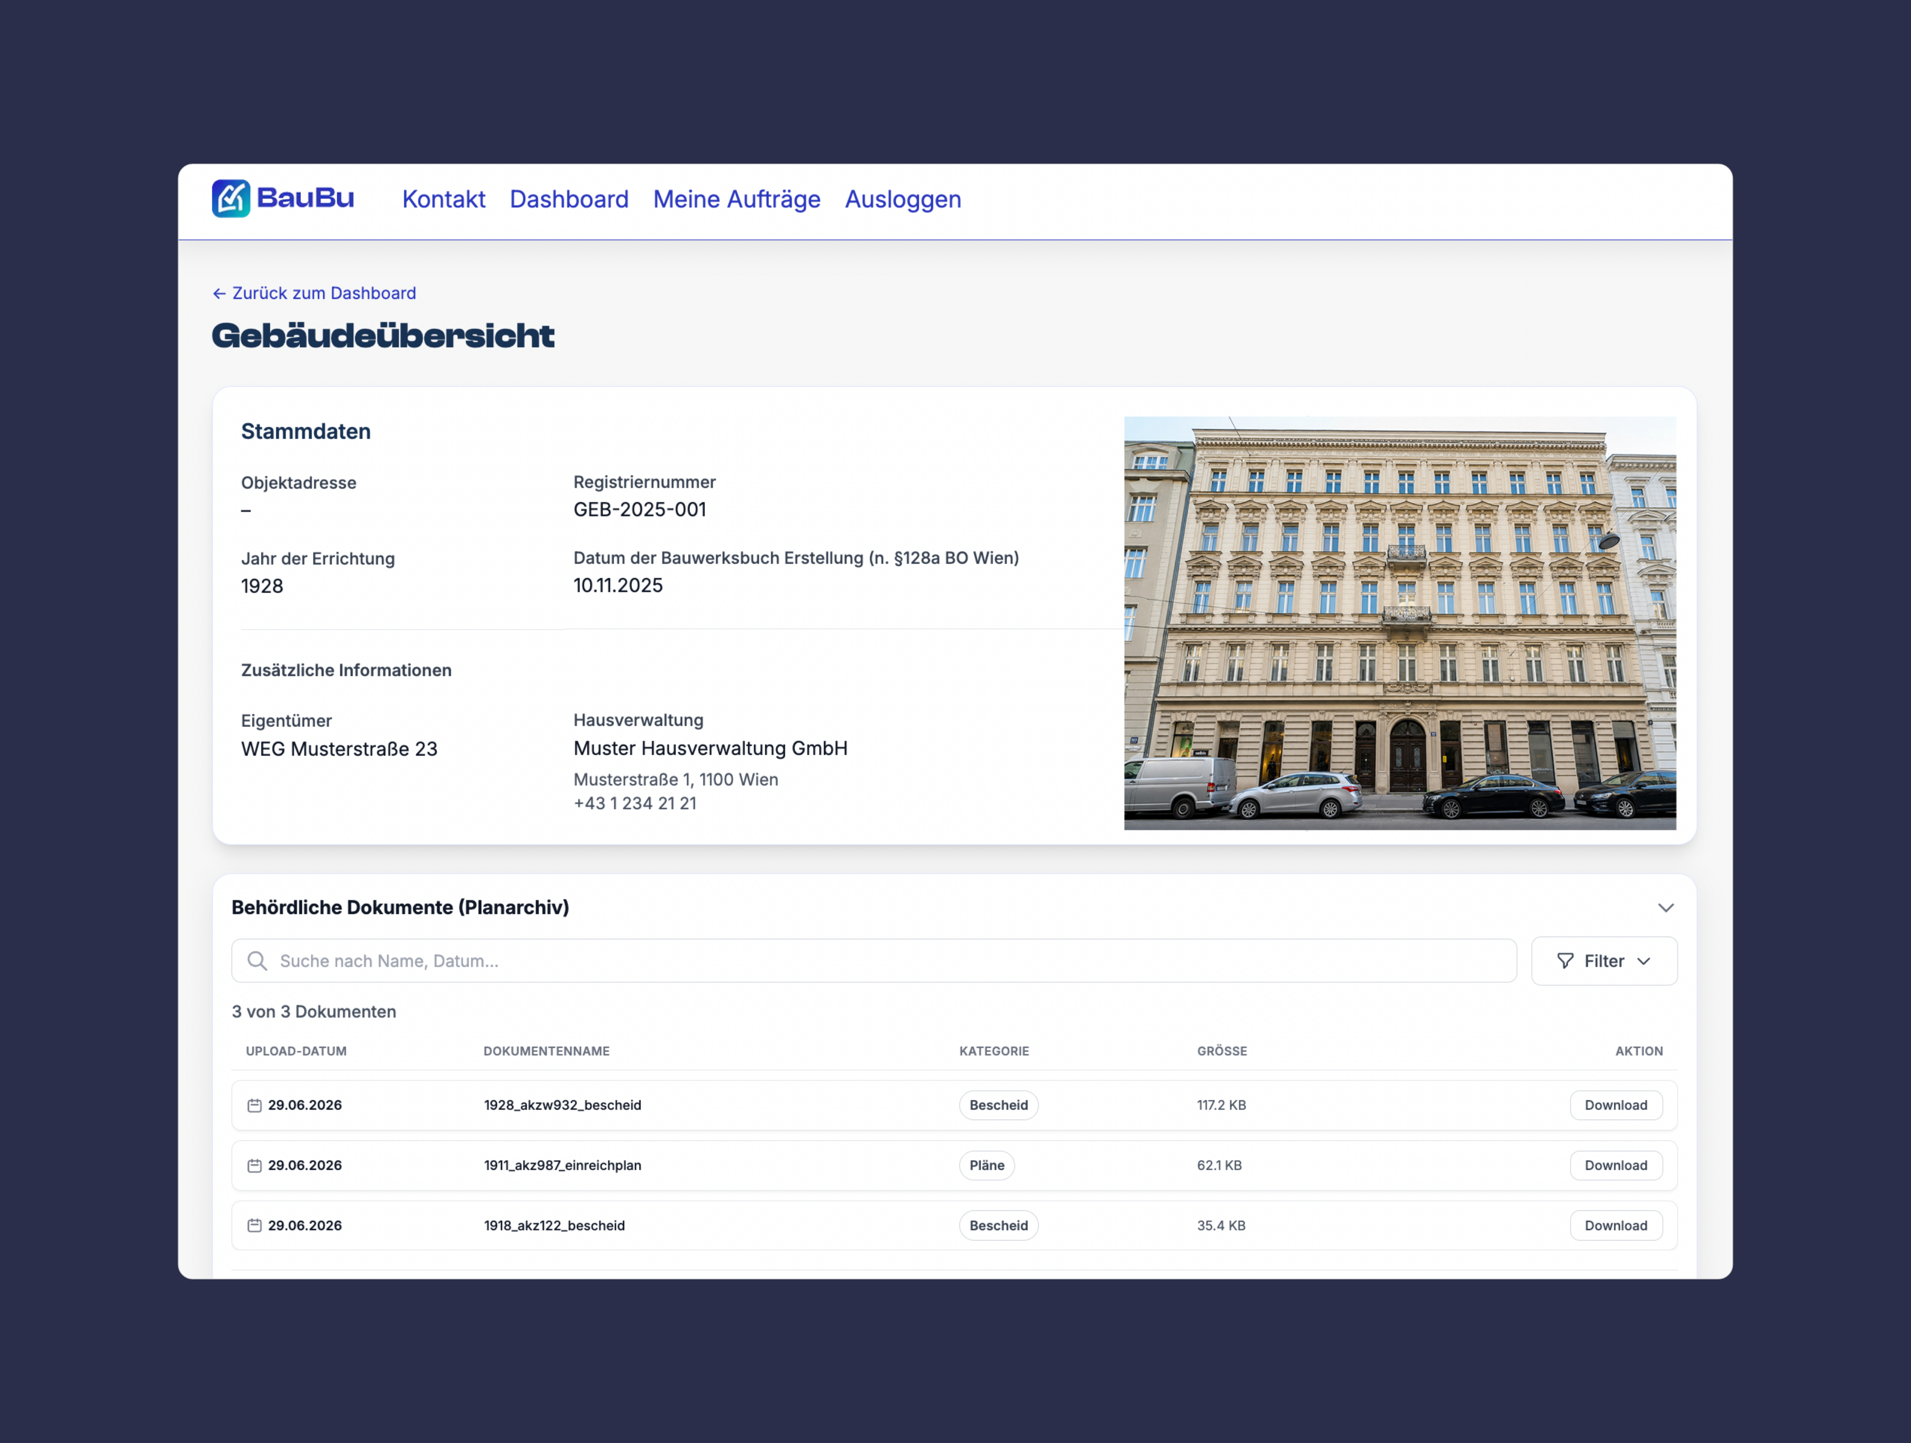Click the DOKUMENTENNAME column header
This screenshot has height=1443, width=1911.
[x=547, y=1052]
